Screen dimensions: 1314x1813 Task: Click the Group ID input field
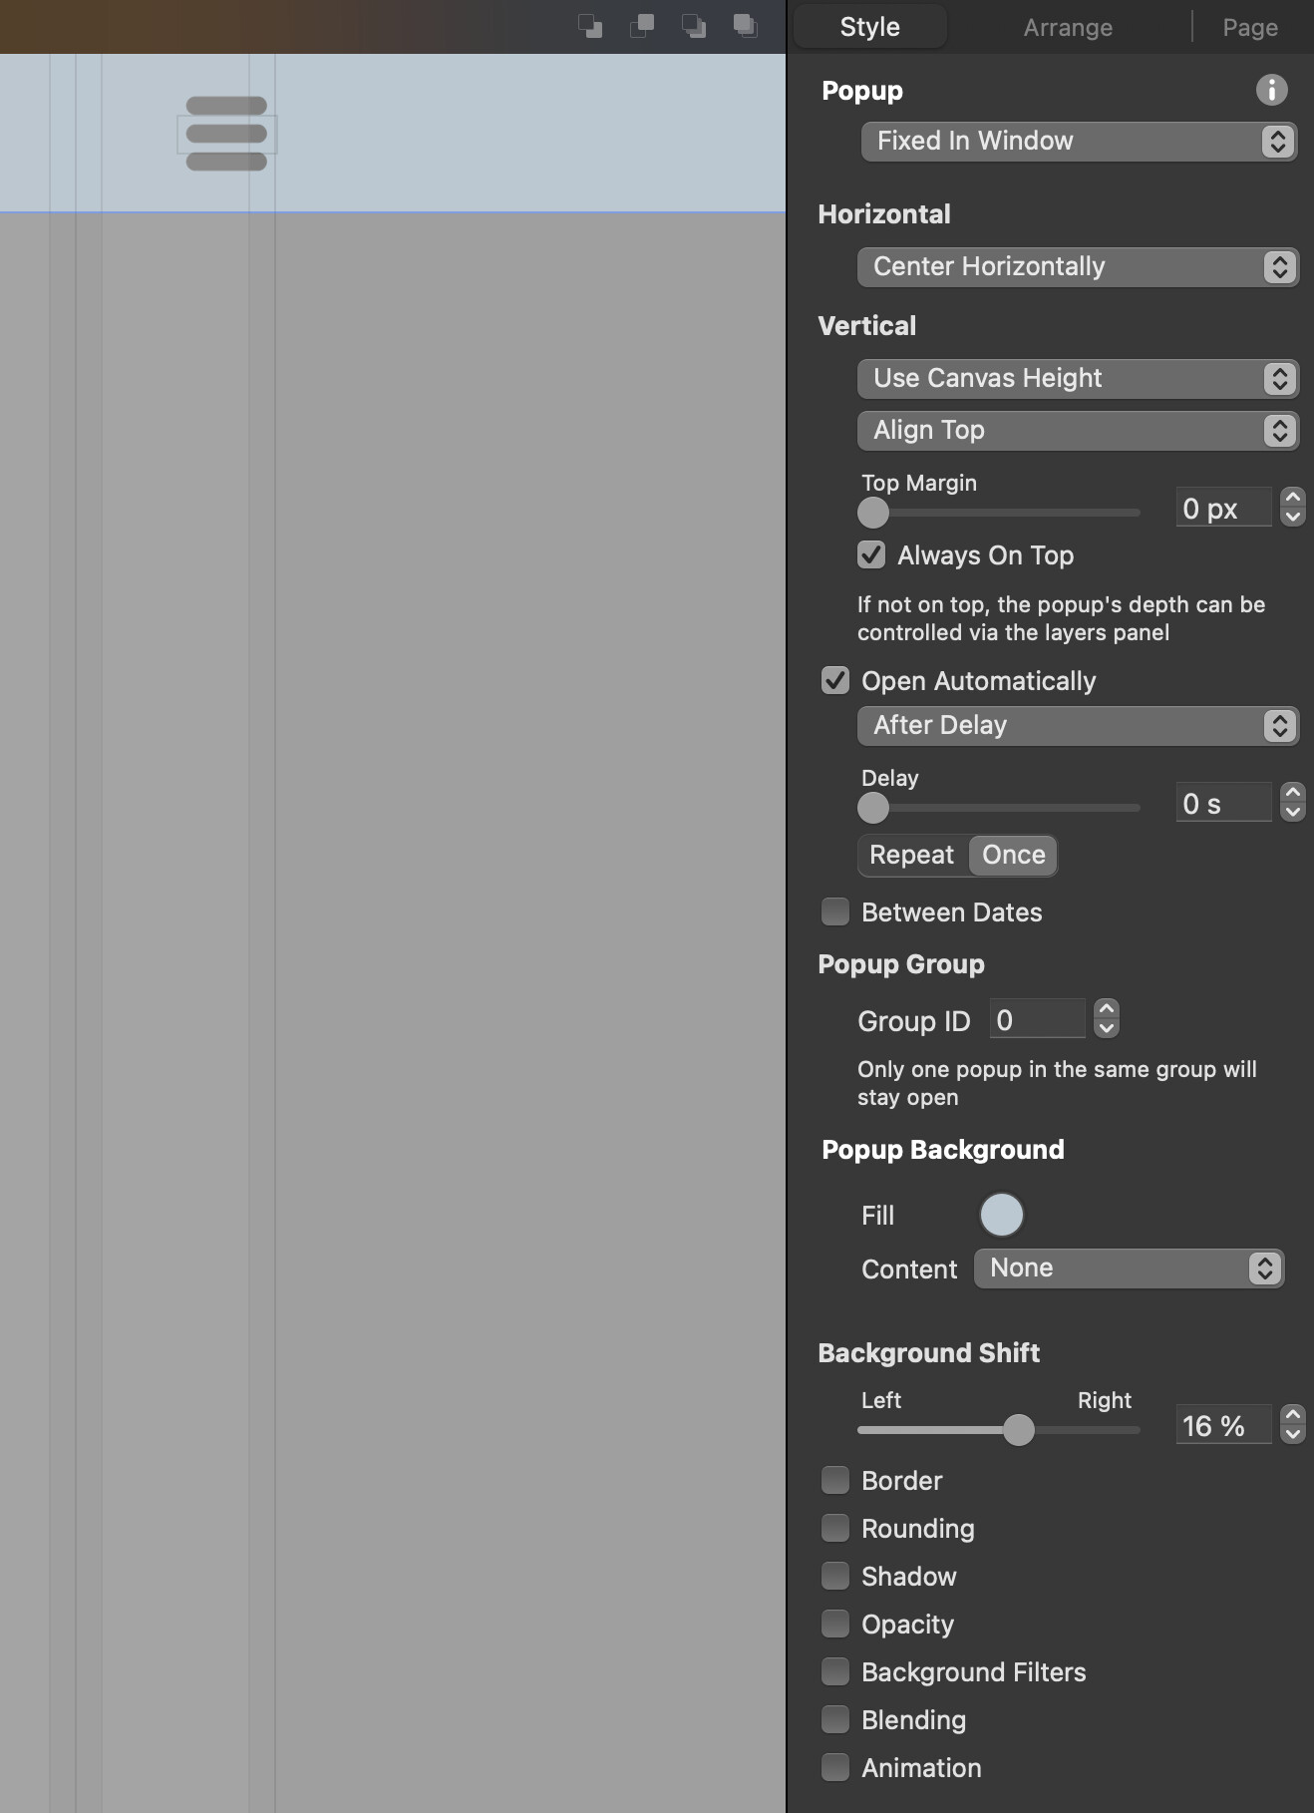[1038, 1019]
